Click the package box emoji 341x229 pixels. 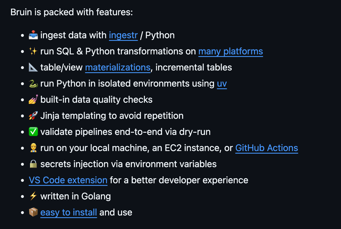click(x=33, y=212)
